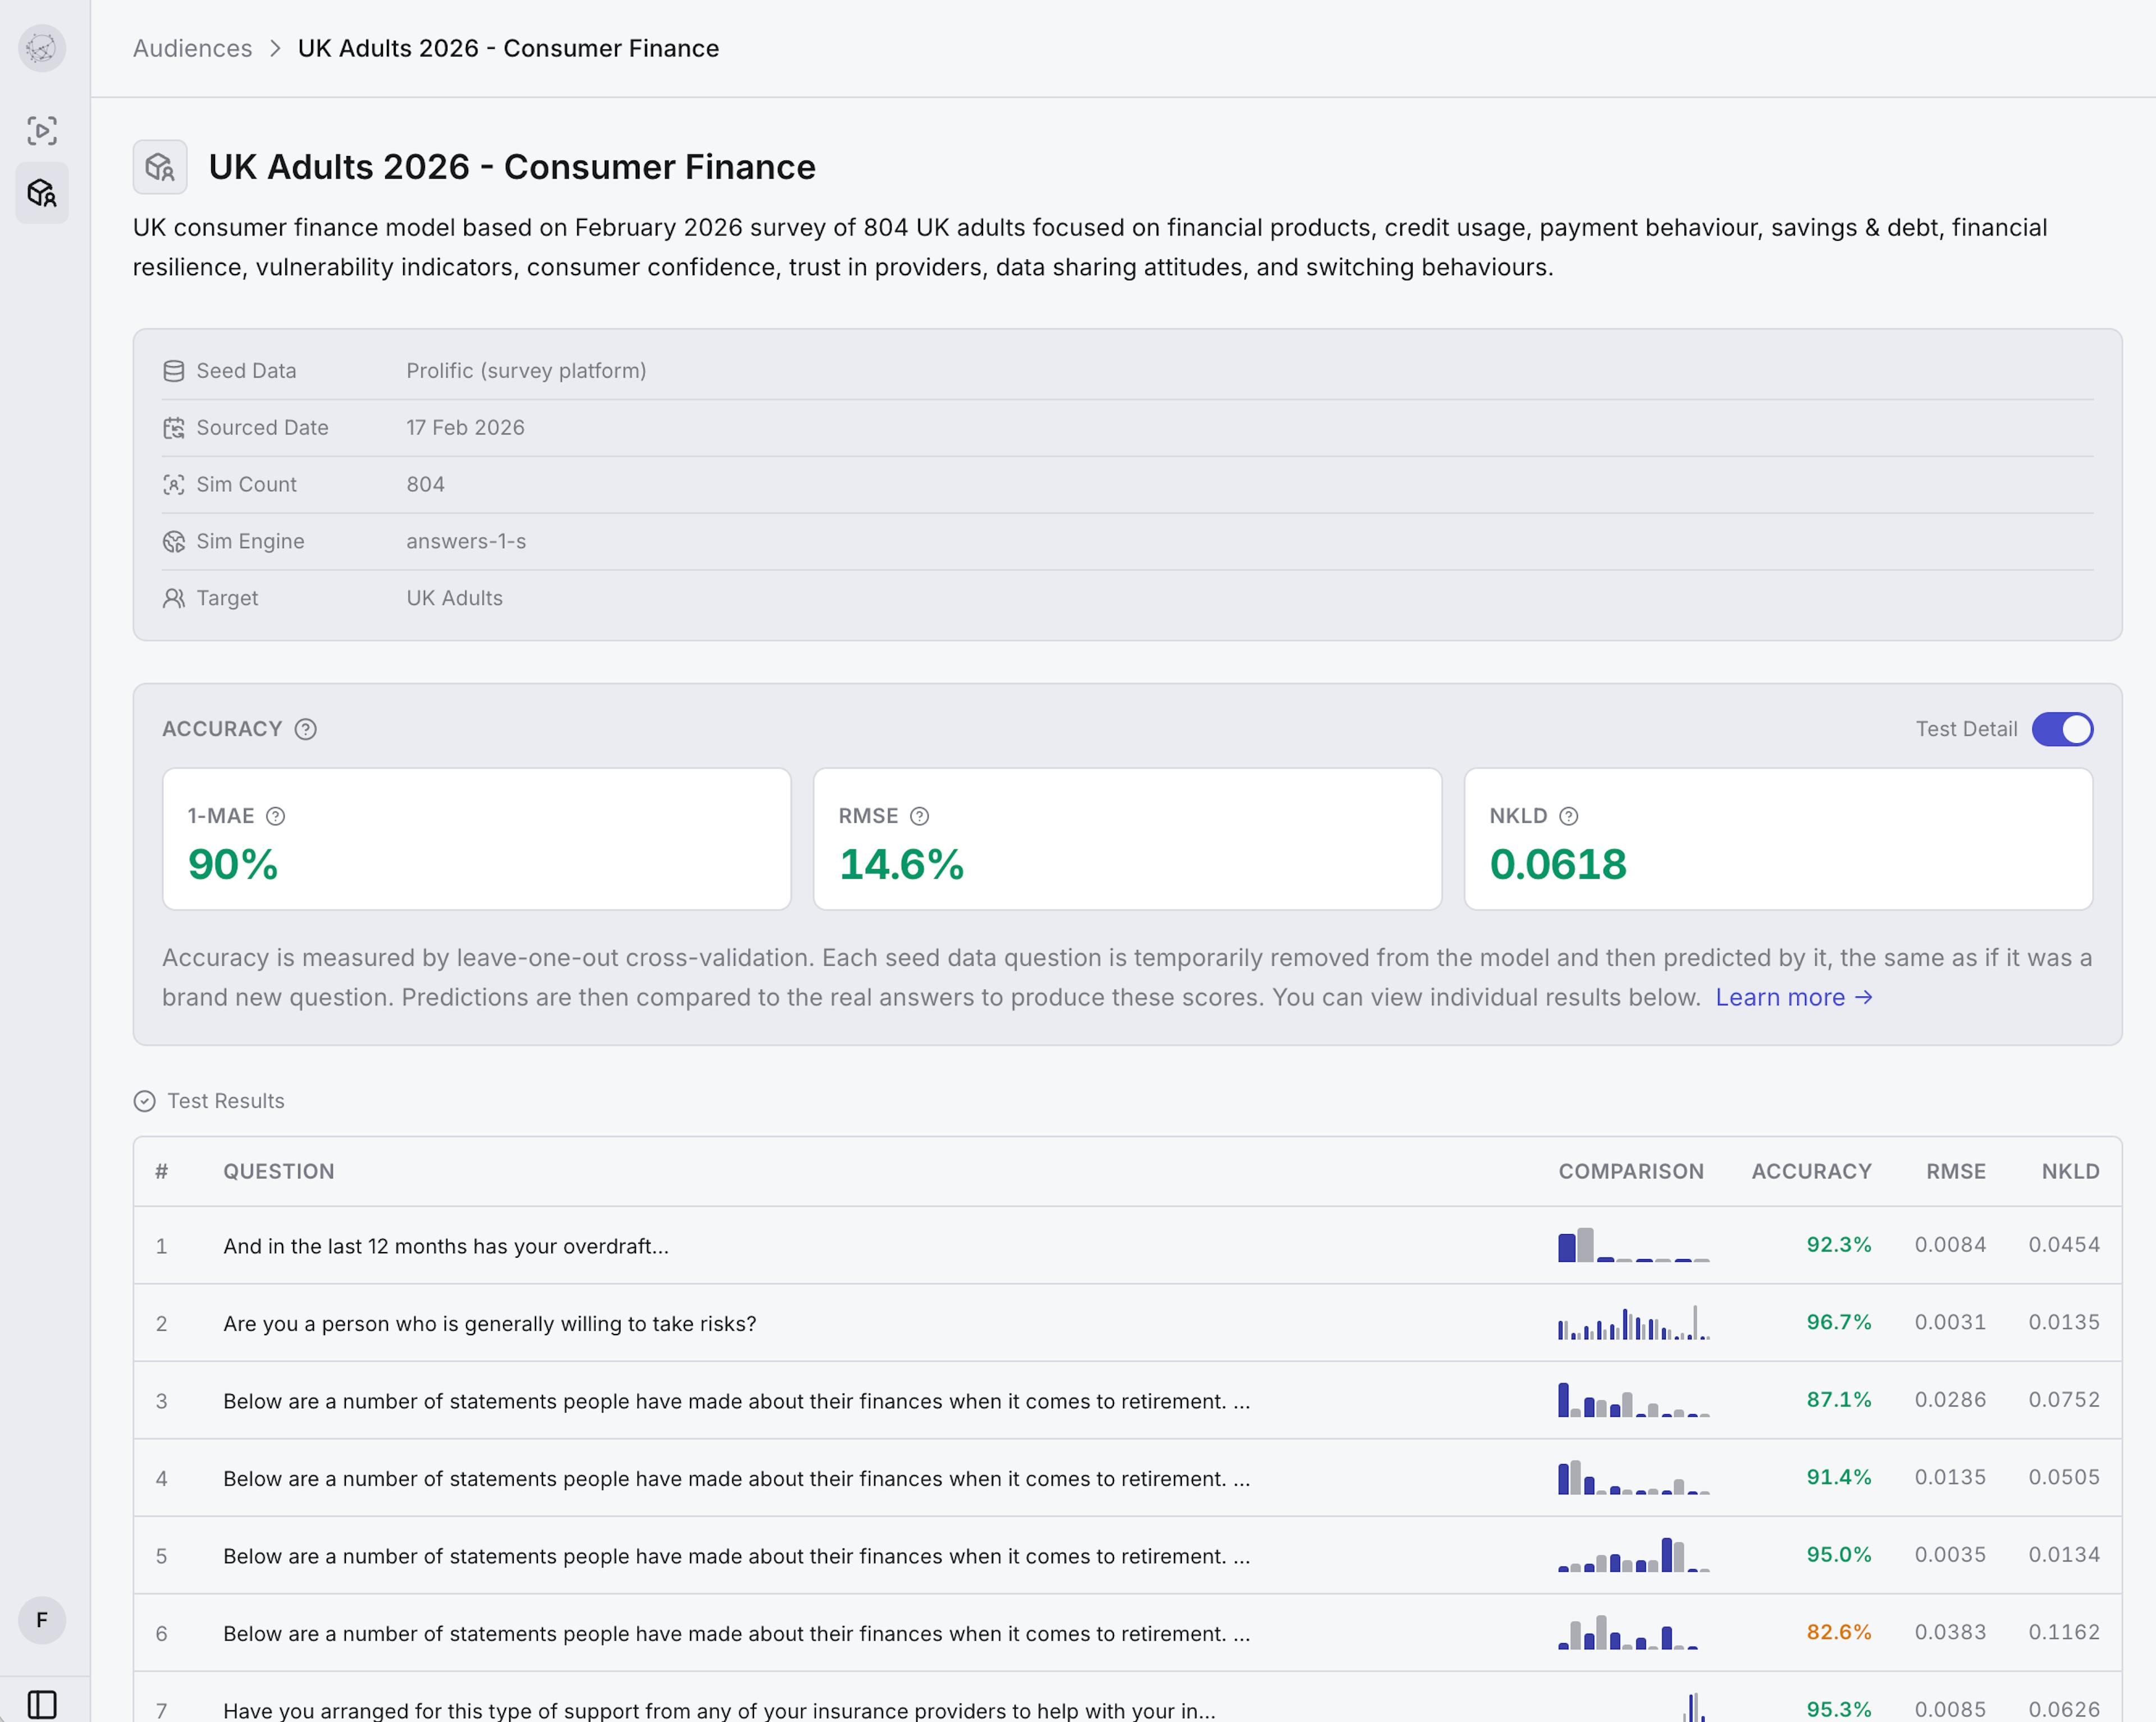Open the audiences icon in sidebar

pyautogui.click(x=42, y=192)
